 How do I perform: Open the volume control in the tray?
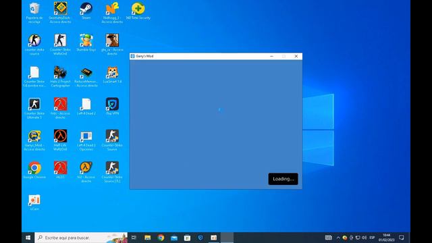364,238
